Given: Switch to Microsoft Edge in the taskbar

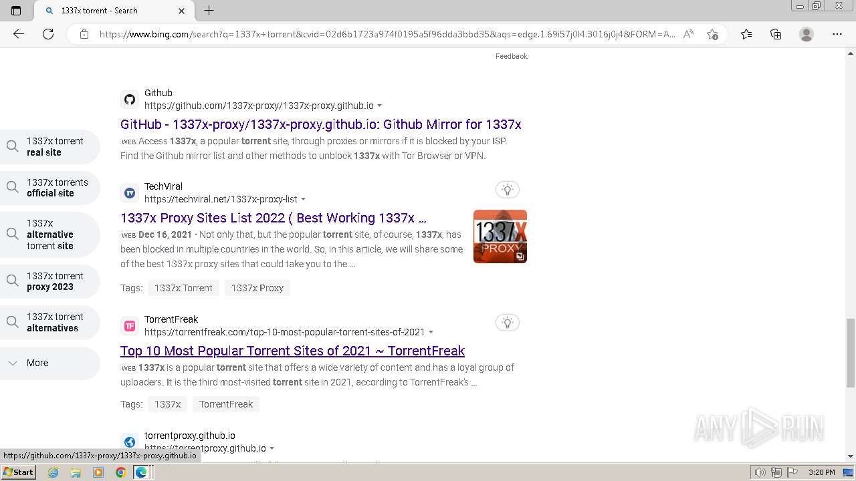Looking at the screenshot, I should click(141, 472).
